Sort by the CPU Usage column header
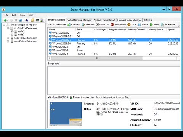Screen dimensions: 183x137 (100, 30)
